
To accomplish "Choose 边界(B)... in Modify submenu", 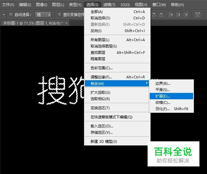I will [x=171, y=84].
